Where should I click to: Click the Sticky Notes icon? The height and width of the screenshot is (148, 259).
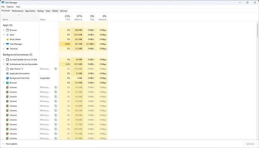(7, 39)
